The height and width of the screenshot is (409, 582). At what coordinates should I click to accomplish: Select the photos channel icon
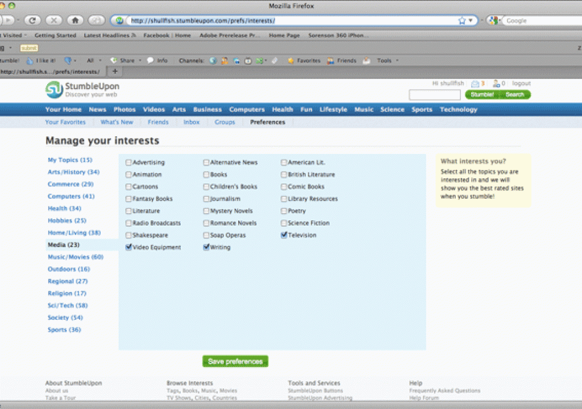point(236,60)
